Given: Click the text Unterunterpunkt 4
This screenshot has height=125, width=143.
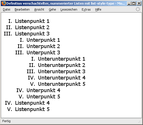Looking at the screenshot, I should (62, 78).
